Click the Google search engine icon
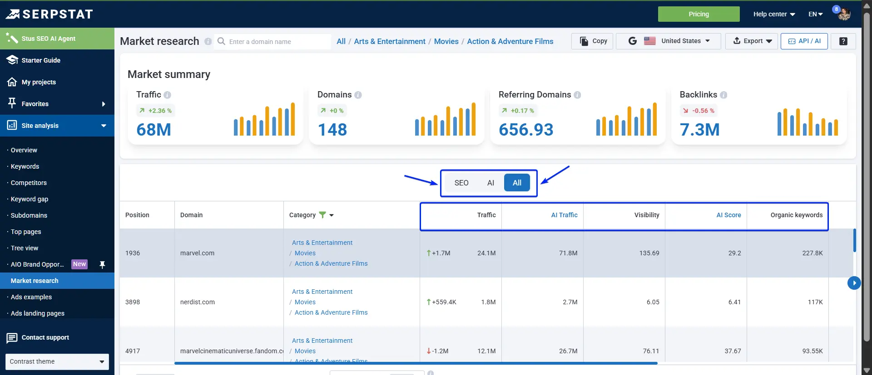 632,41
